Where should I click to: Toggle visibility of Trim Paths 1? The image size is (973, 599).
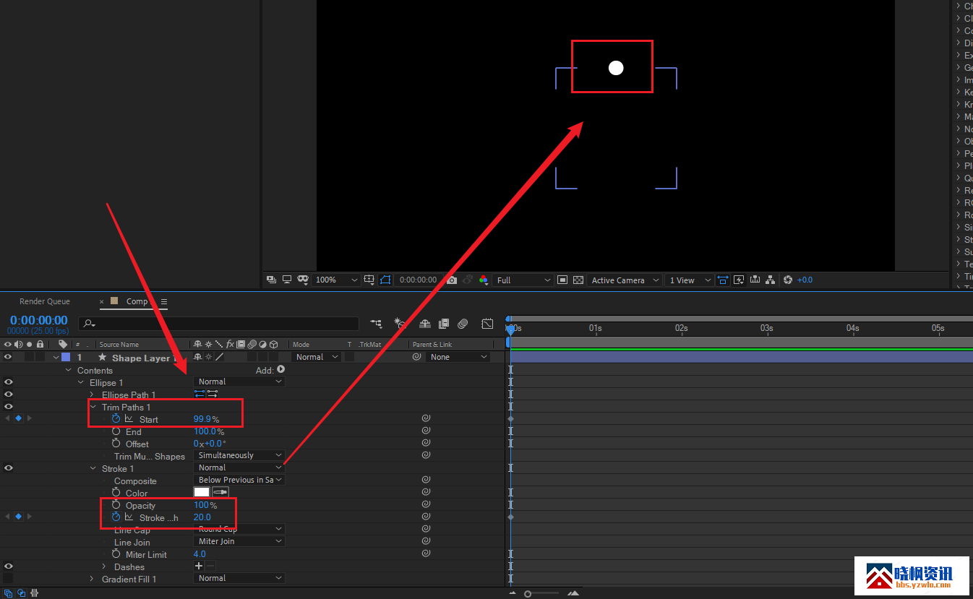coord(8,406)
